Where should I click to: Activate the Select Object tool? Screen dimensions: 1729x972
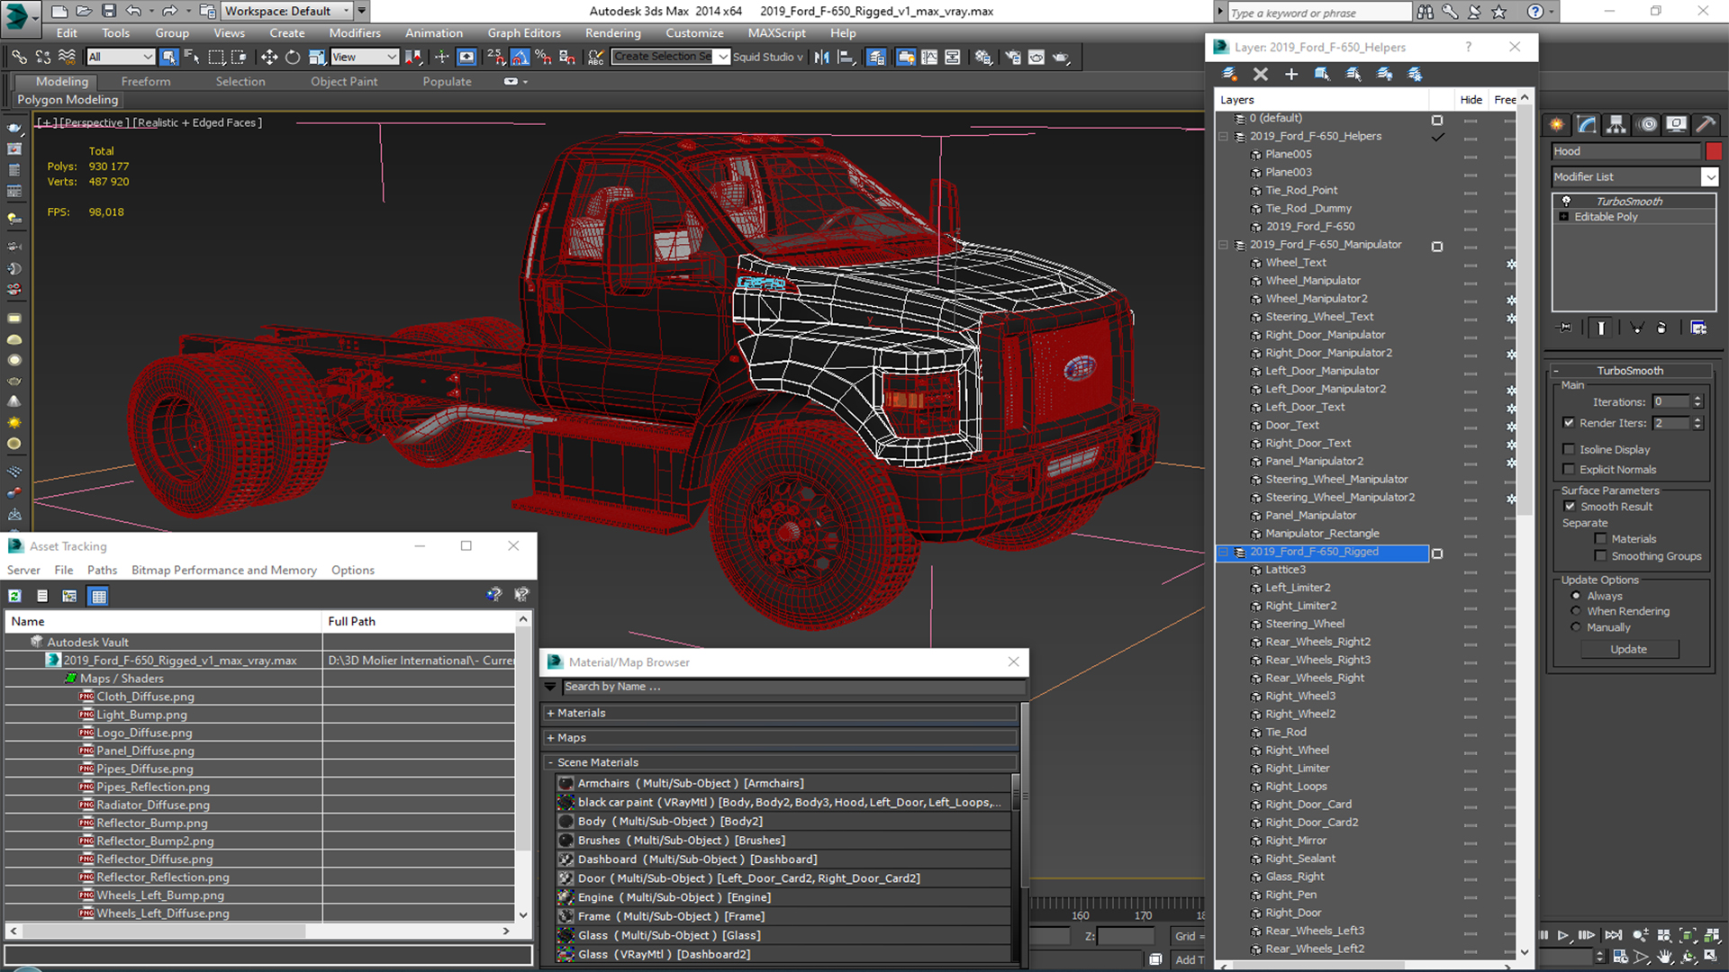[168, 57]
